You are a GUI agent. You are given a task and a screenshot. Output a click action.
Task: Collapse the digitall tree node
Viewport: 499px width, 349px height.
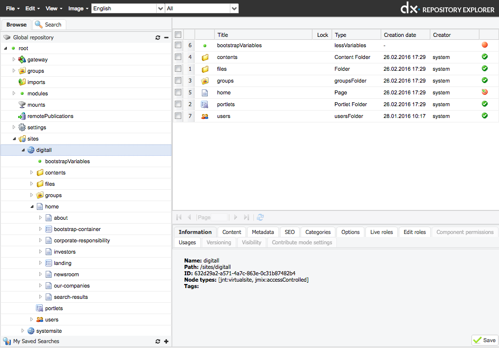[x=23, y=150]
